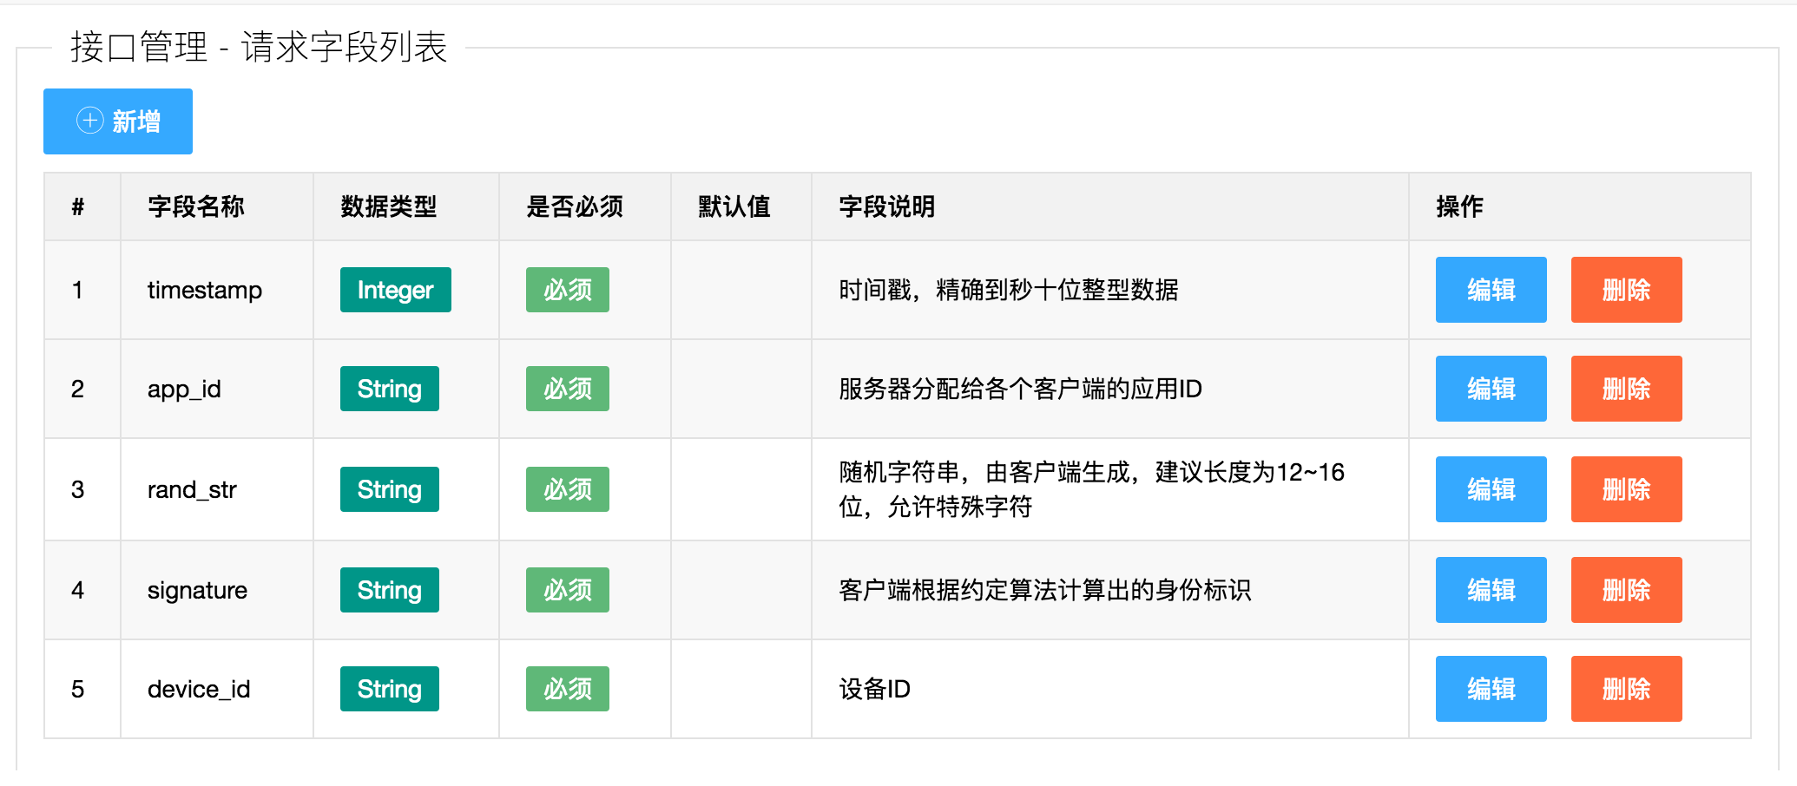Delete the device_id field

pos(1625,688)
